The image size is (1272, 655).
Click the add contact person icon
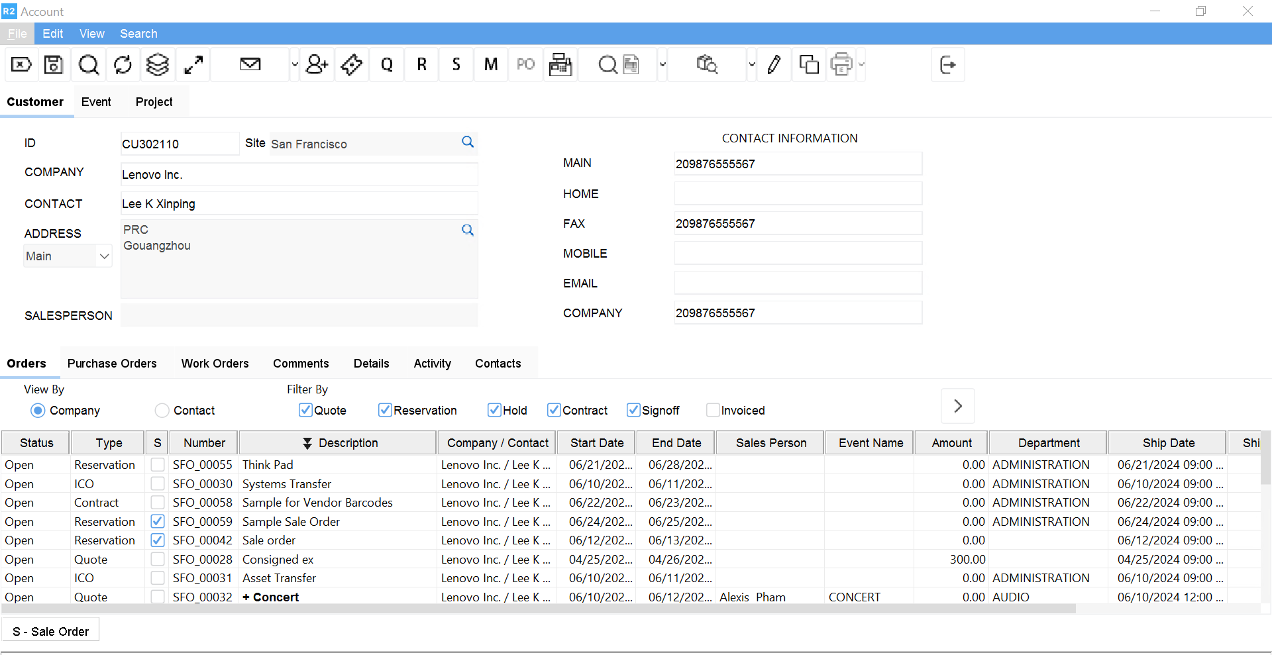317,65
